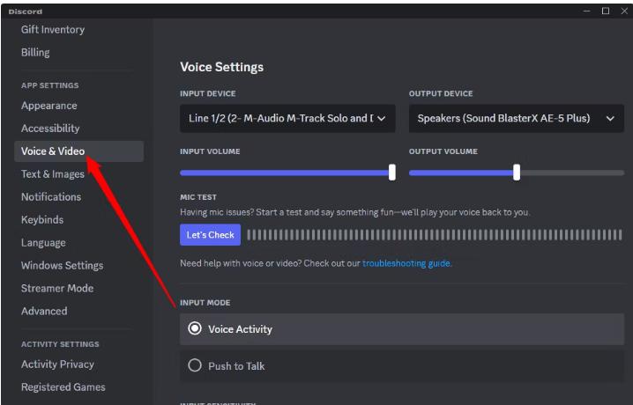Click the Voice Settings heading
The image size is (633, 405).
pos(221,67)
